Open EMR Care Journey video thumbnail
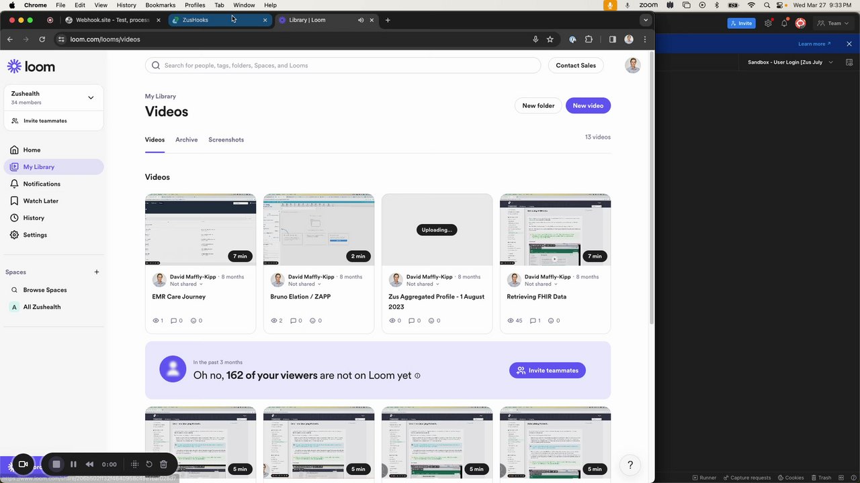The height and width of the screenshot is (483, 860). [x=200, y=229]
